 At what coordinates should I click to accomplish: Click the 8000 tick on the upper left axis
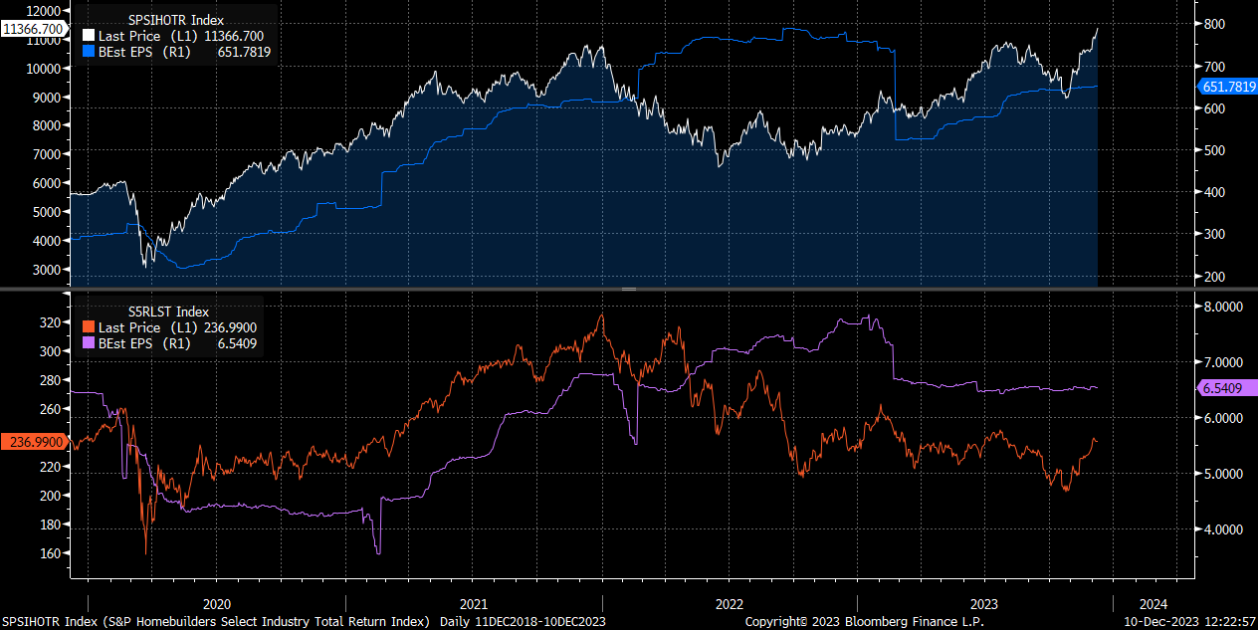pos(49,126)
